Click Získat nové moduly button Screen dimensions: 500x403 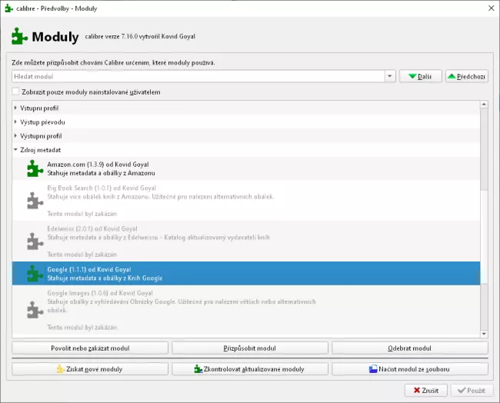click(x=90, y=369)
